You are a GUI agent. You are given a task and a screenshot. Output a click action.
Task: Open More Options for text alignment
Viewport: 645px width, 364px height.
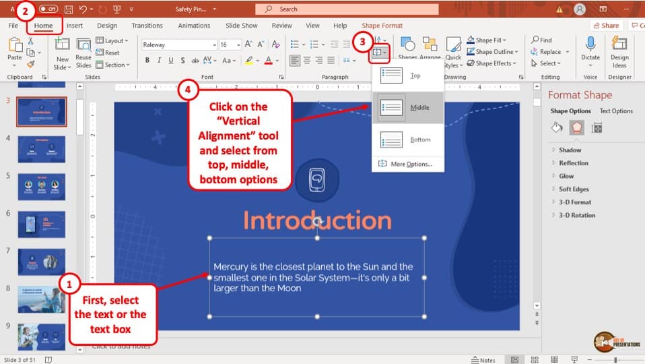click(407, 164)
